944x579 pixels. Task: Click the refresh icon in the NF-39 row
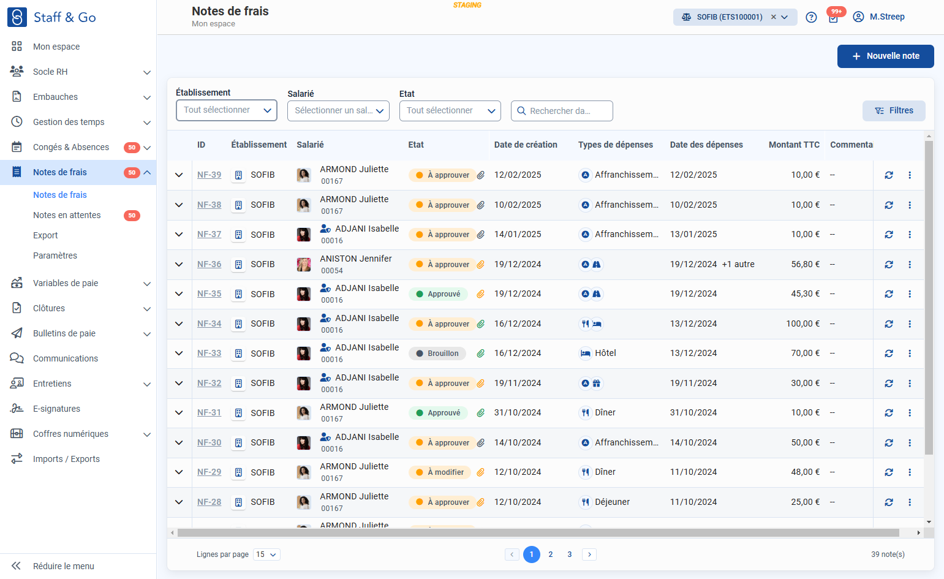[x=889, y=175]
